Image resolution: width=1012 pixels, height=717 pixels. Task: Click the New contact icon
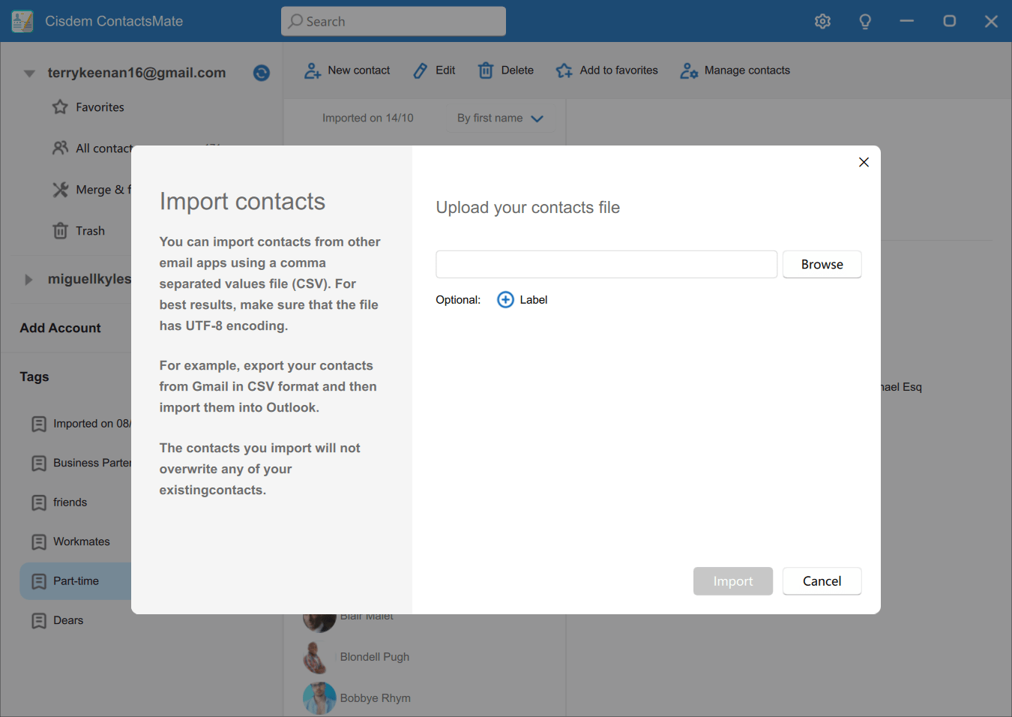(313, 70)
